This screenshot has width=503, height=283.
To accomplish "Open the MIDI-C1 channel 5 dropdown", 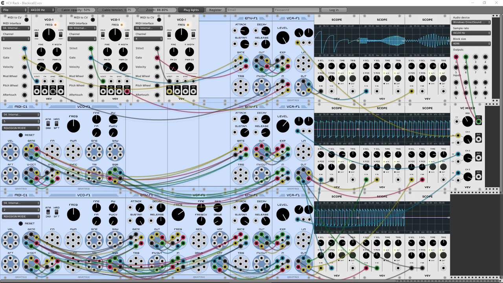I will 21,121.
